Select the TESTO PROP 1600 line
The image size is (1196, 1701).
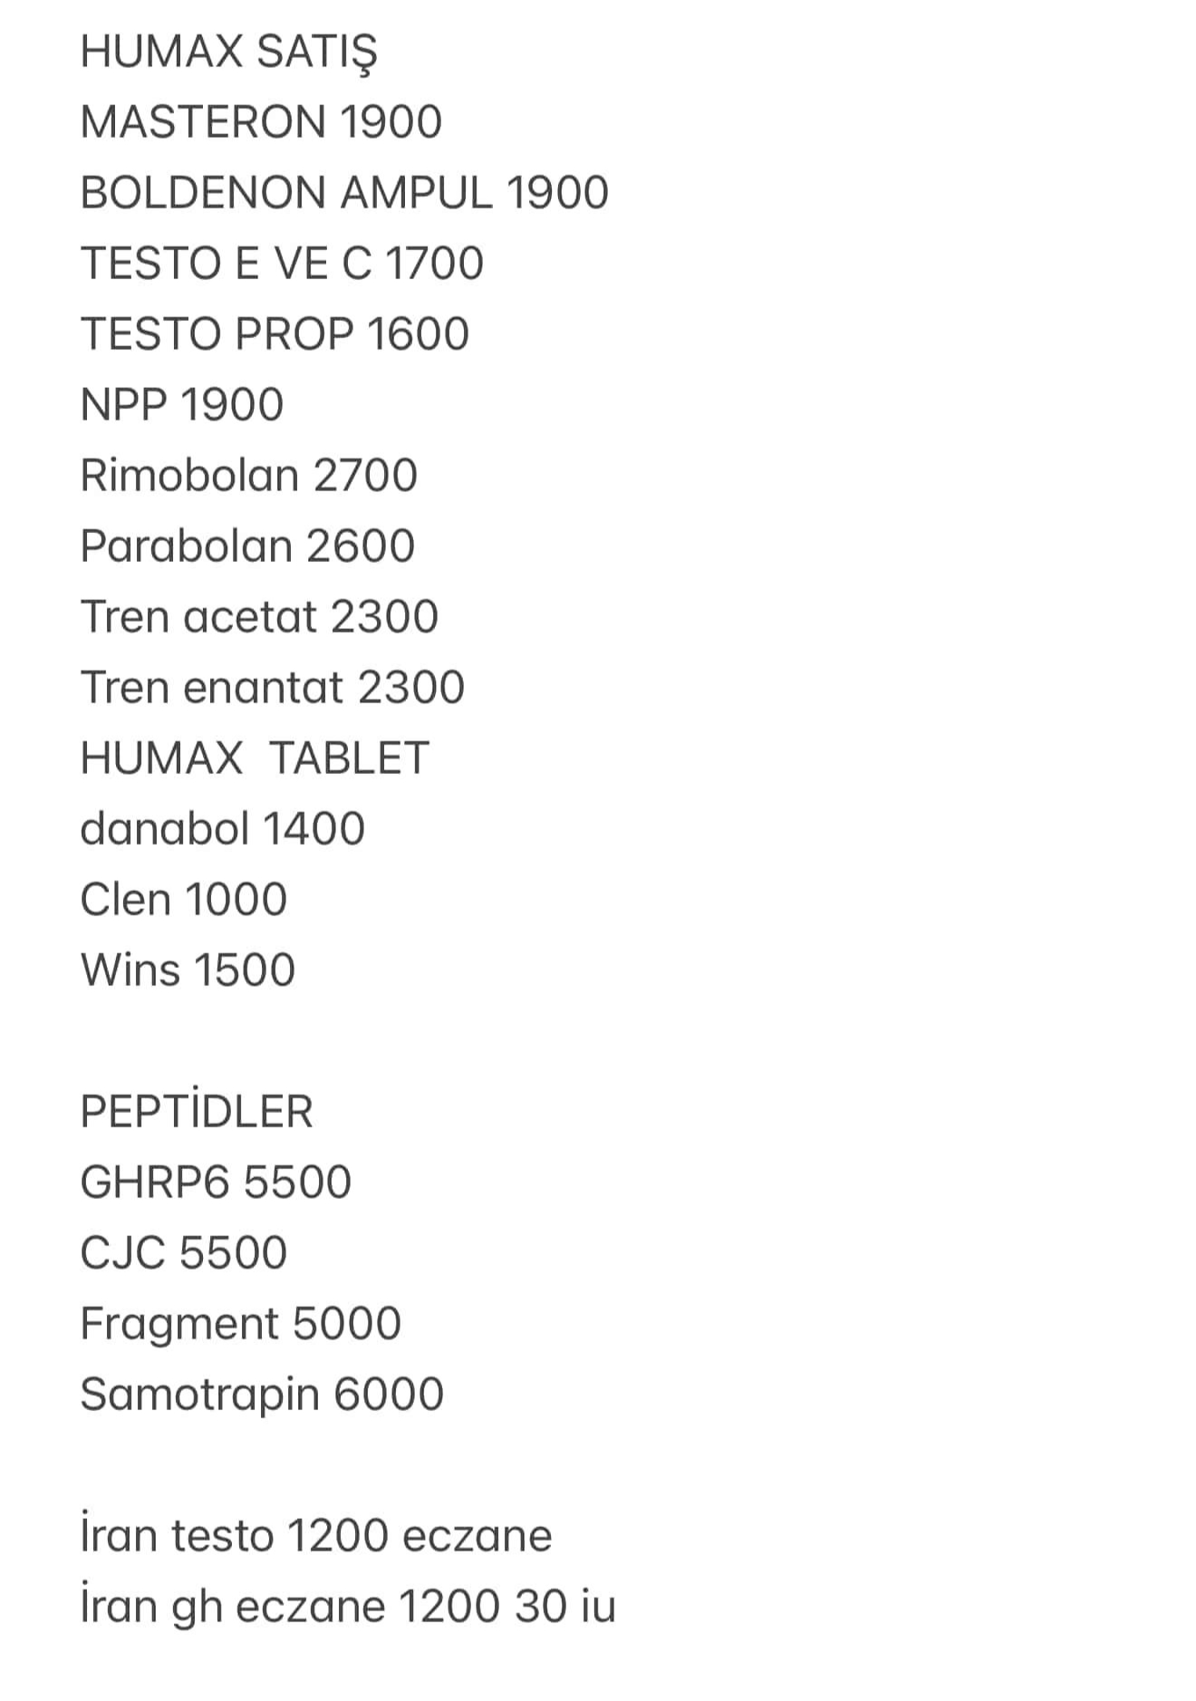tap(275, 333)
